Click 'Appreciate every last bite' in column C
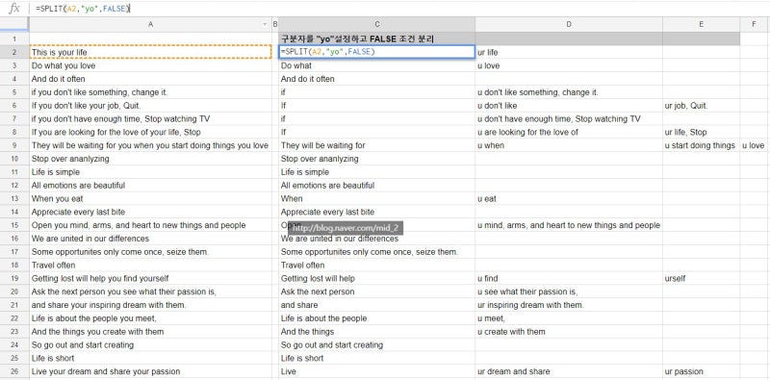 [376, 212]
